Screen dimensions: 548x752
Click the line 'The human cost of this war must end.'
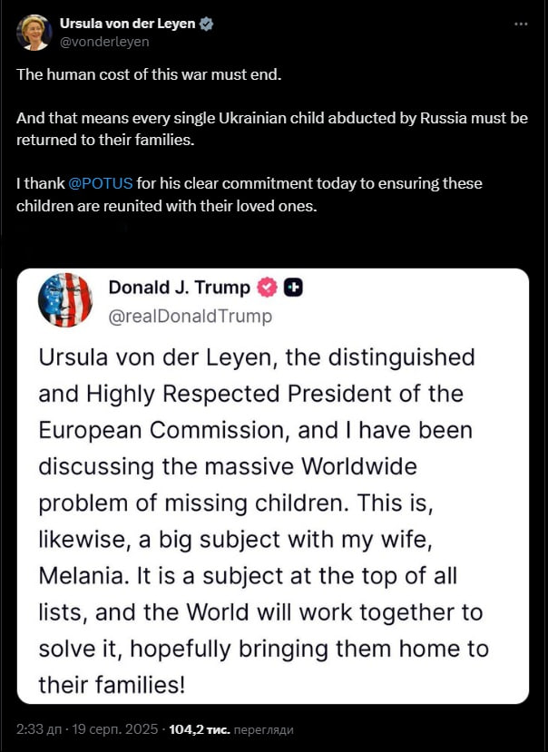point(149,73)
